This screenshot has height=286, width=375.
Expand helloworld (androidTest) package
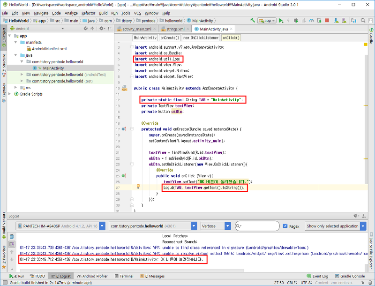pos(22,75)
